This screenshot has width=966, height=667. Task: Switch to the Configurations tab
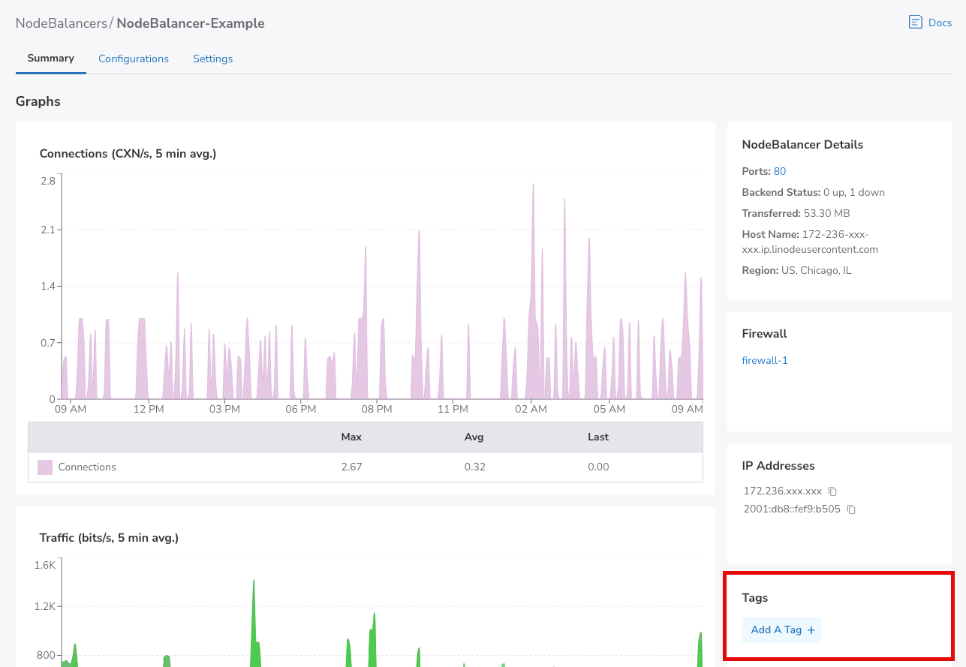click(134, 59)
